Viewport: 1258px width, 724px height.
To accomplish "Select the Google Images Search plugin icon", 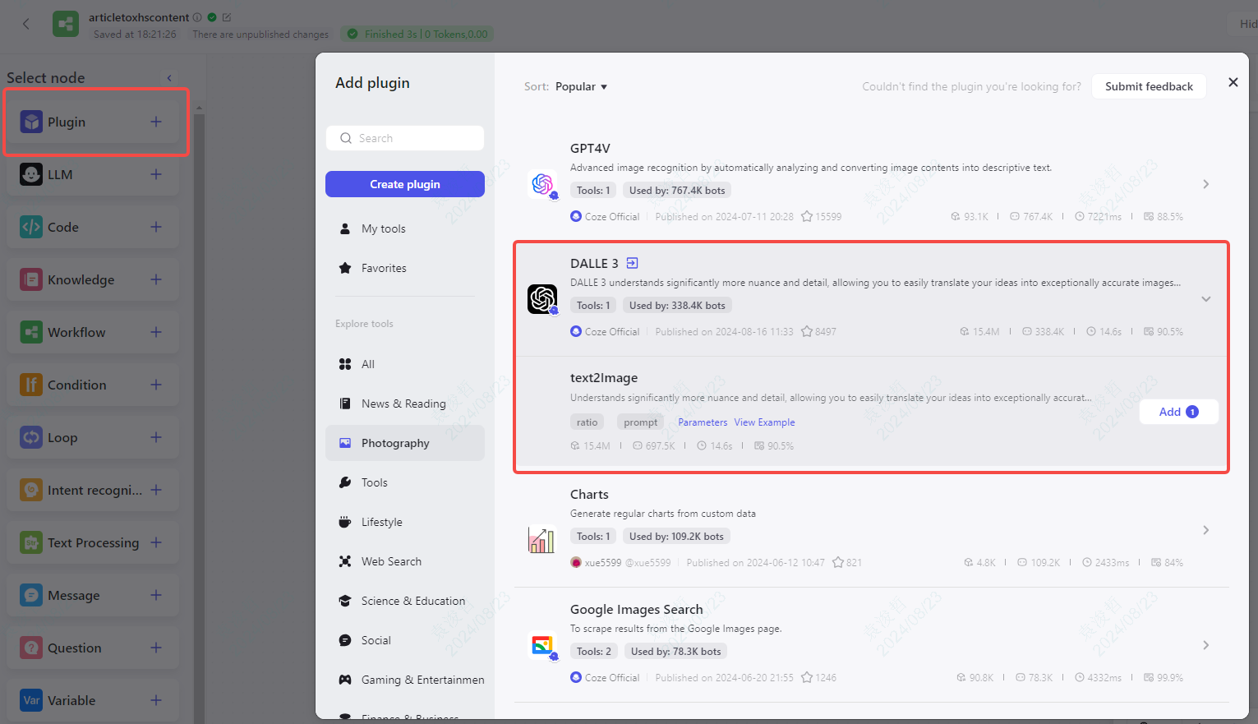I will (x=542, y=645).
